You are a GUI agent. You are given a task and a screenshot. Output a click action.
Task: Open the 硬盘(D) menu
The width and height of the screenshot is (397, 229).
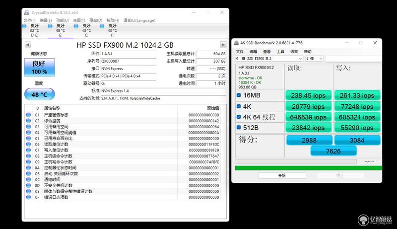96,20
